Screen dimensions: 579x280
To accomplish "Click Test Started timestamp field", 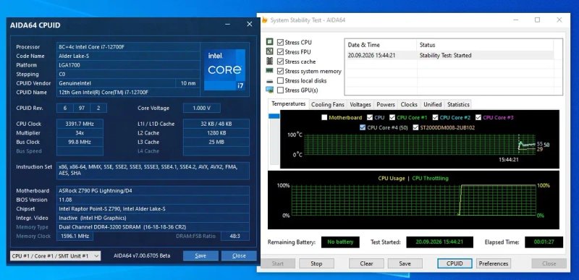I will pos(439,242).
